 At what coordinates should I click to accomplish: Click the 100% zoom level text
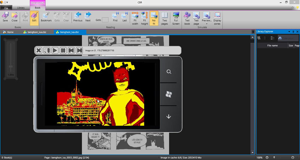(x=259, y=158)
